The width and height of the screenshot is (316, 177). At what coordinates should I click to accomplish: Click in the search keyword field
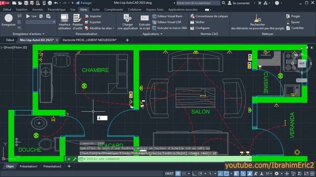[x=198, y=3]
